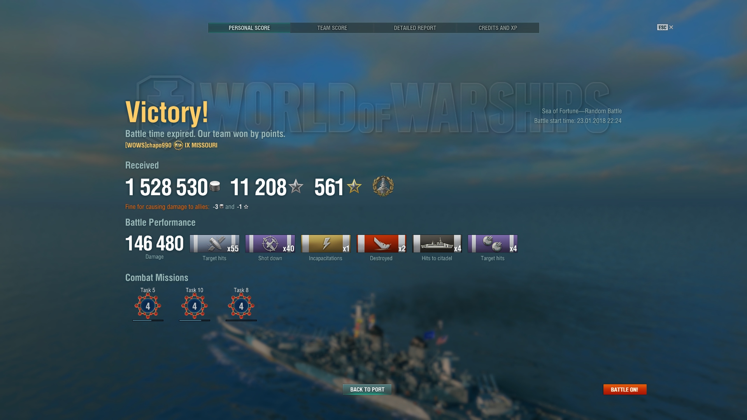Image resolution: width=747 pixels, height=420 pixels.
Task: Click the Battle On! button
Action: [625, 389]
